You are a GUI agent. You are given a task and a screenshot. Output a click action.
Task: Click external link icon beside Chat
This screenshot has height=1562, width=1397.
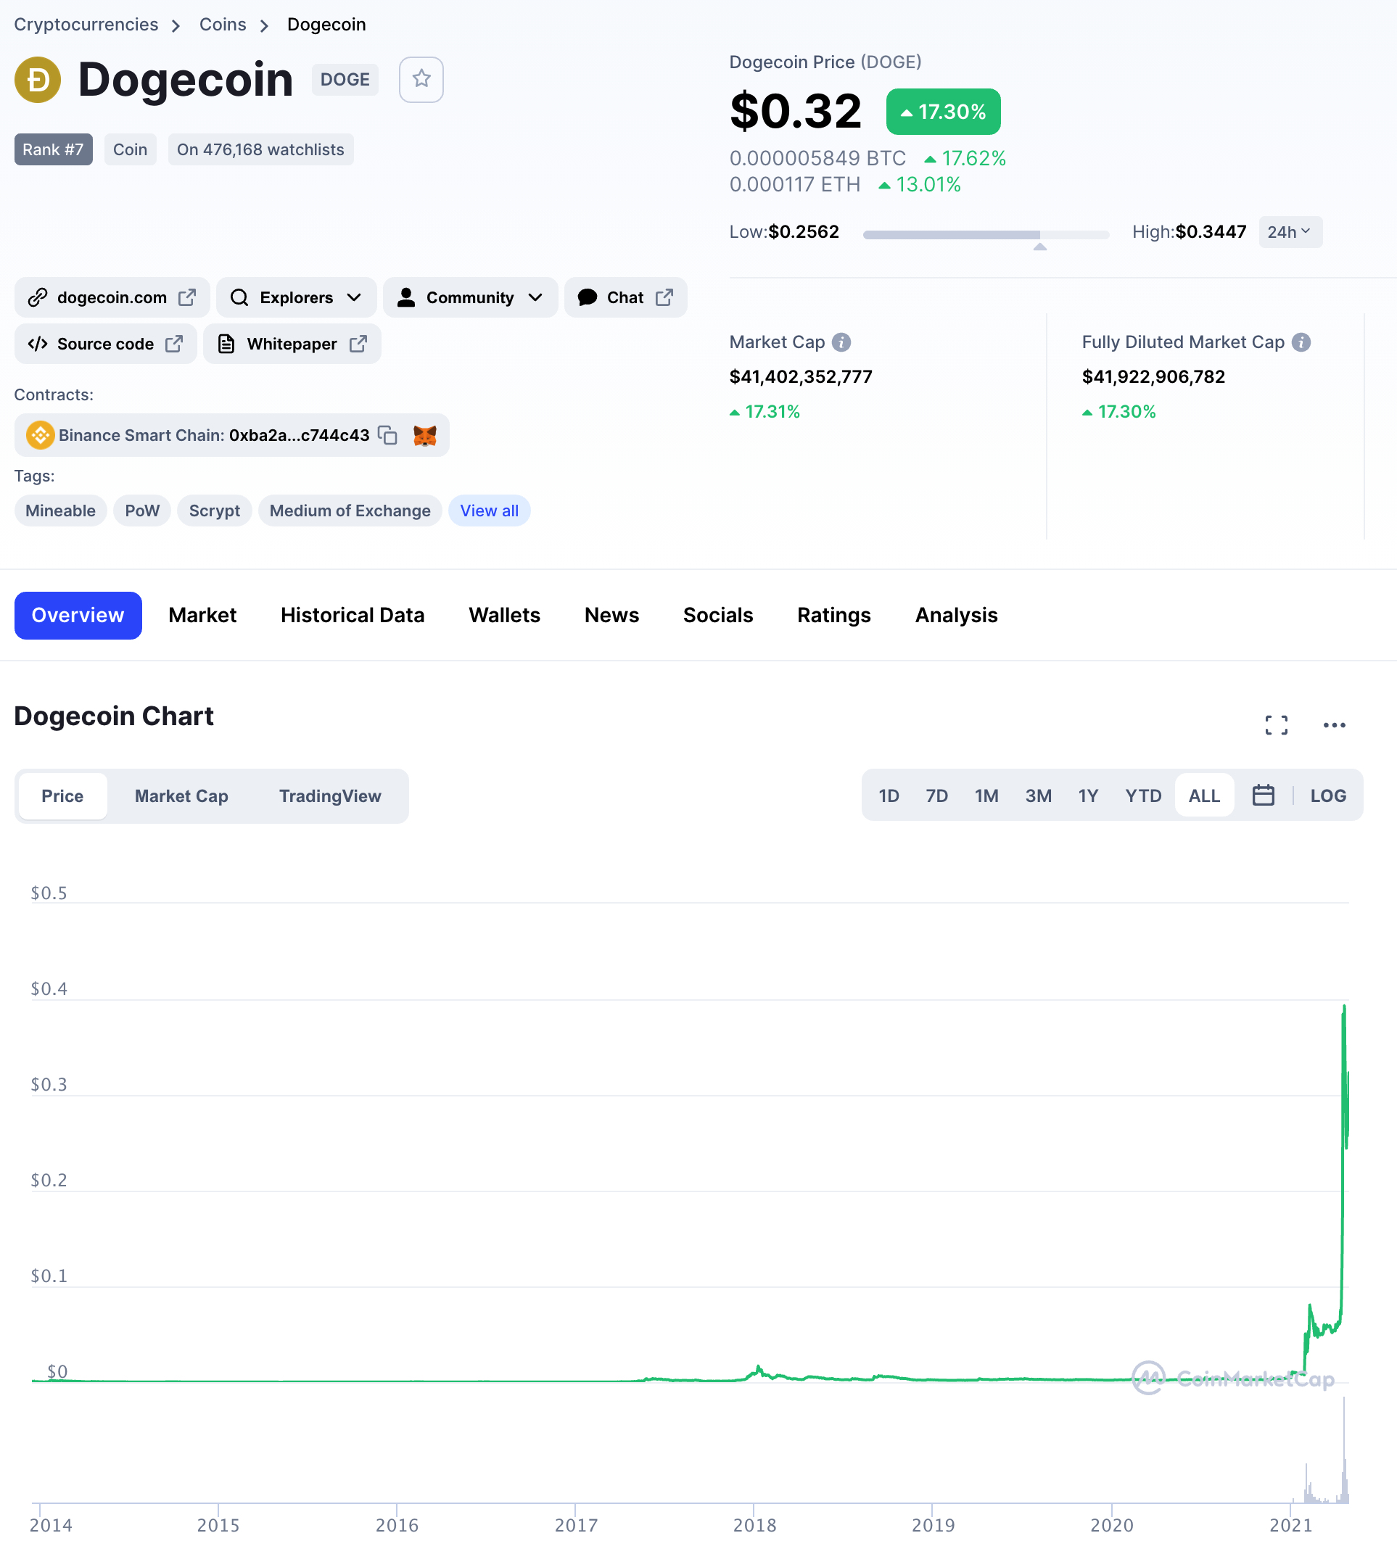point(664,297)
